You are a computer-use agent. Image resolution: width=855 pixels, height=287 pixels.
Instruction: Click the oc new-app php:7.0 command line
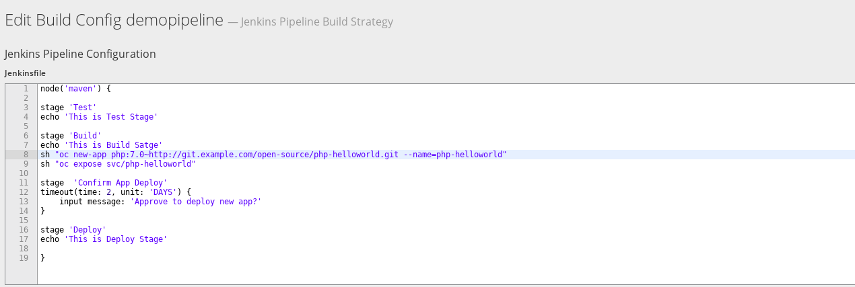point(273,154)
